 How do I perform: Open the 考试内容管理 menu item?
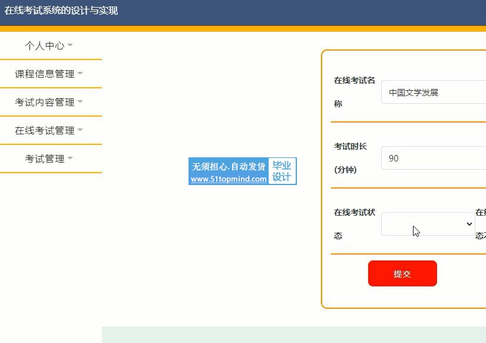(45, 102)
